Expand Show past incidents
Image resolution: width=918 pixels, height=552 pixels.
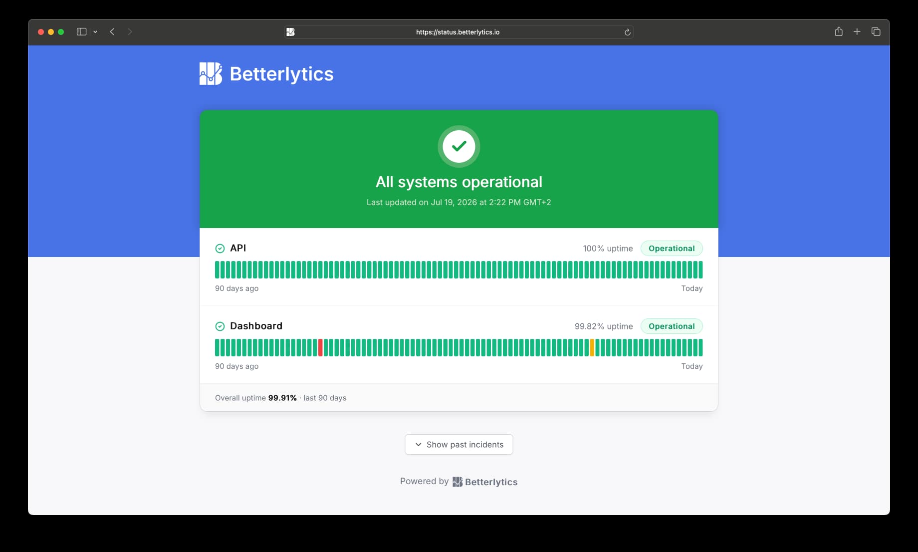[459, 444]
